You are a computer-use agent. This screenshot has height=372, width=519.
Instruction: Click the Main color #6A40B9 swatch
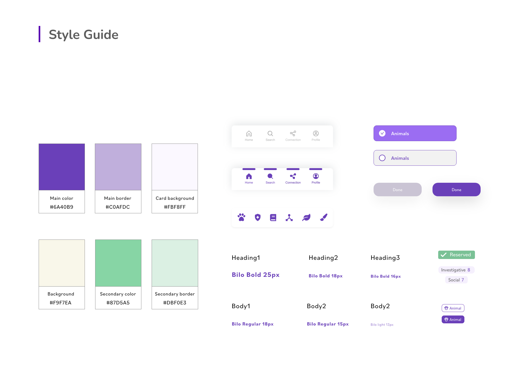pyautogui.click(x=62, y=167)
